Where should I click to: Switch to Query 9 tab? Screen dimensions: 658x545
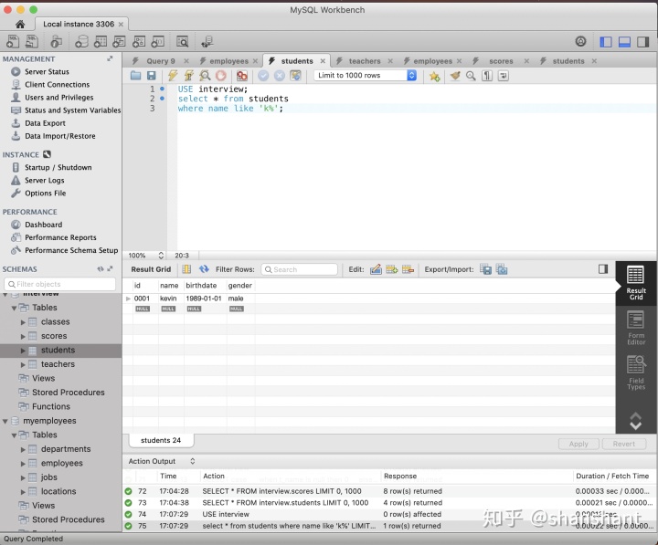(x=160, y=61)
